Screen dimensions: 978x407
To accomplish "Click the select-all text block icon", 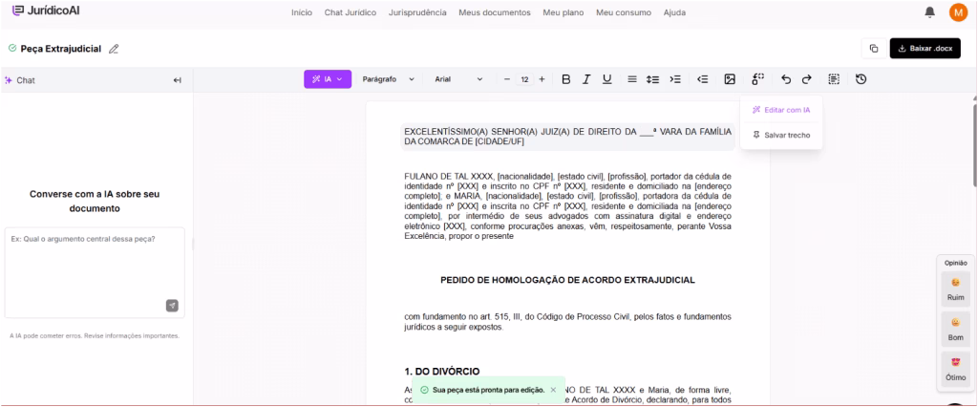I will [x=834, y=79].
